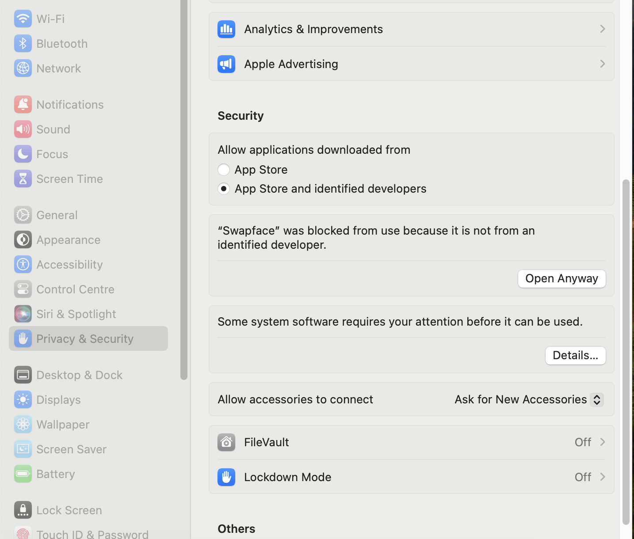Click the Lockdown Mode hand icon
This screenshot has width=634, height=539.
[x=226, y=477]
